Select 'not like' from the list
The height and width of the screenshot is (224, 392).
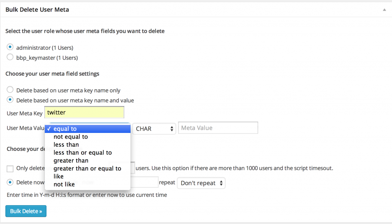pyautogui.click(x=64, y=184)
